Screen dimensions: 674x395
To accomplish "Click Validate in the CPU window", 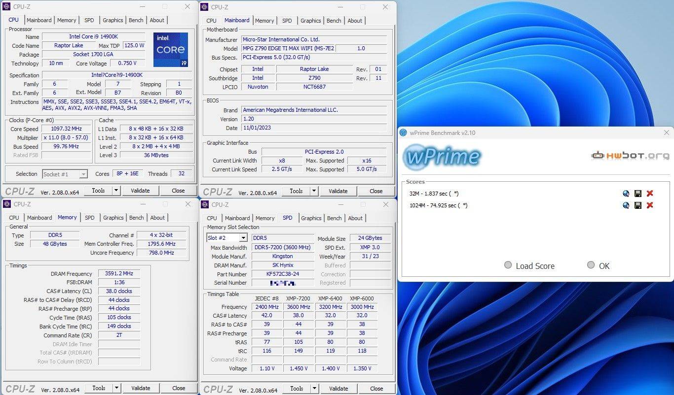I will coord(140,191).
